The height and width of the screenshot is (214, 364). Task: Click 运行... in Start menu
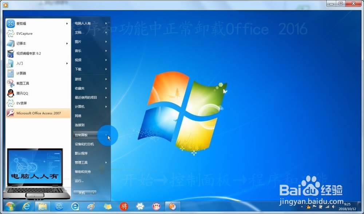pyautogui.click(x=91, y=181)
